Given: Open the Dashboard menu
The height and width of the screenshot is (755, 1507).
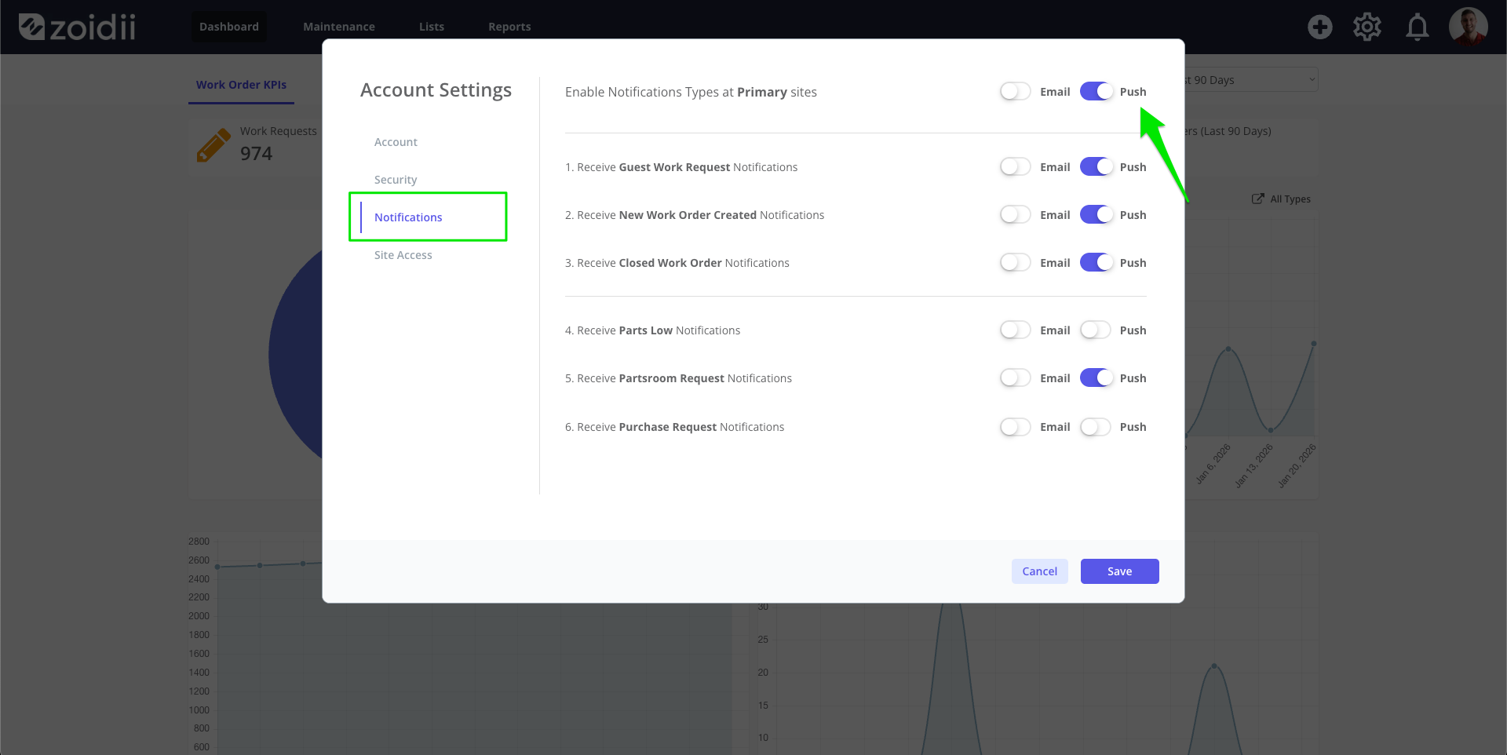Looking at the screenshot, I should tap(229, 27).
